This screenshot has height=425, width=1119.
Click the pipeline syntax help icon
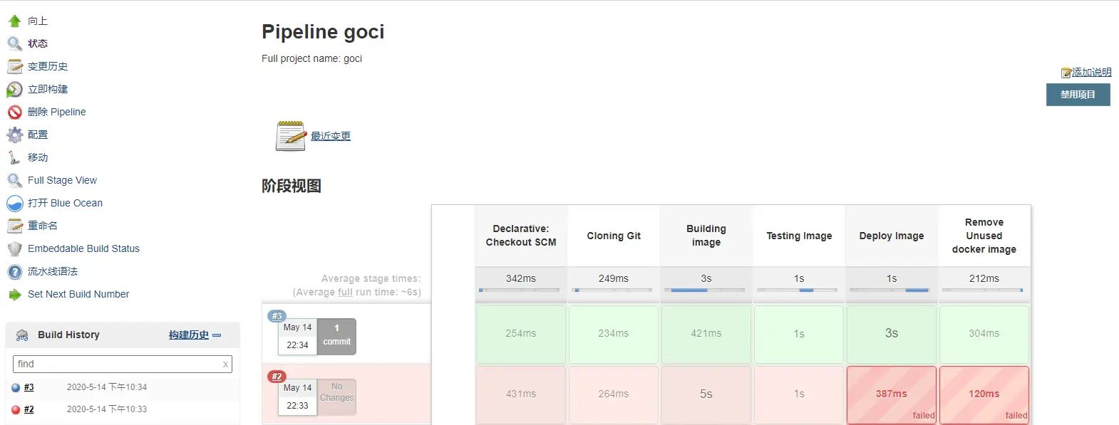[x=14, y=272]
